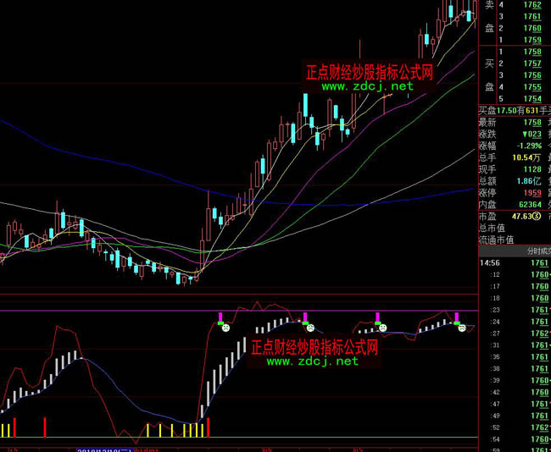This screenshot has width=551, height=452.
Task: Open the www.zdcj.net link on lower indicator
Action: [312, 361]
